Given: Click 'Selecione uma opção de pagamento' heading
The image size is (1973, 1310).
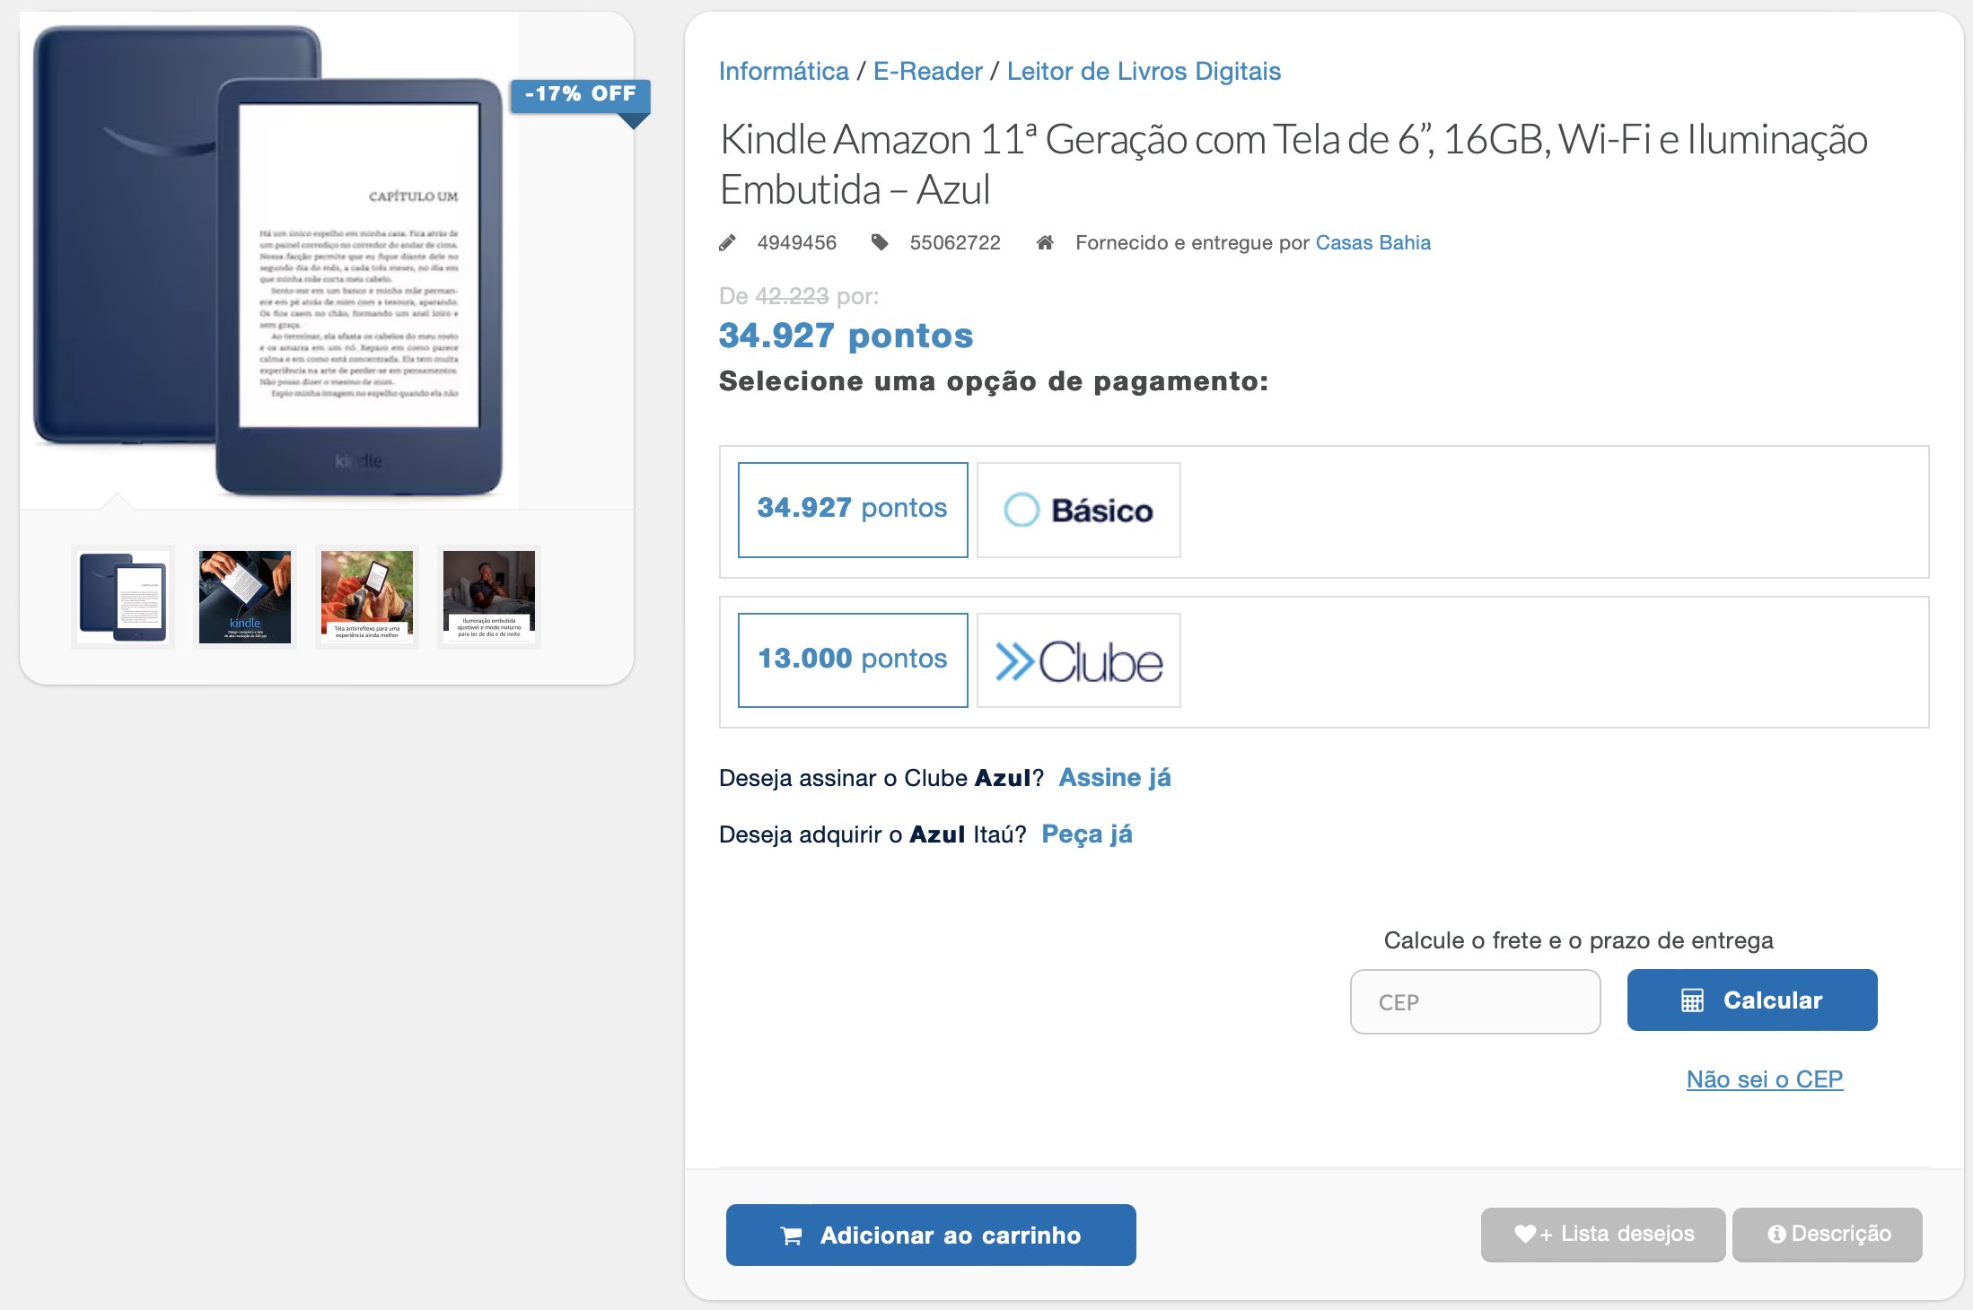Looking at the screenshot, I should coord(994,381).
